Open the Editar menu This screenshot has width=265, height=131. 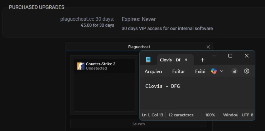[178, 71]
